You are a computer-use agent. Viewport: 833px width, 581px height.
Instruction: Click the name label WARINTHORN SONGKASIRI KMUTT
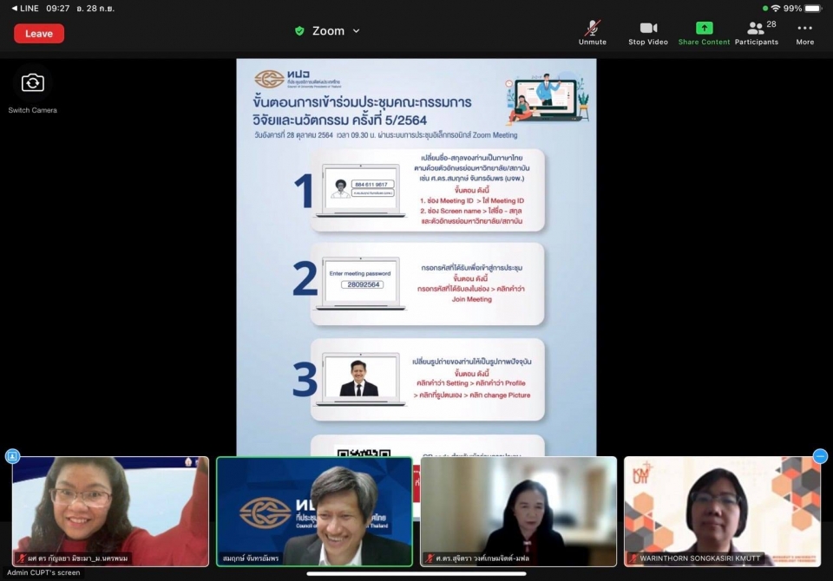point(699,558)
